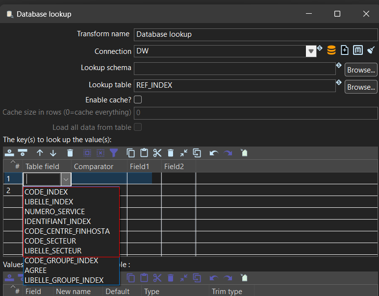Click the New name column header
Screen dimensions: 379x296
(x=77, y=292)
